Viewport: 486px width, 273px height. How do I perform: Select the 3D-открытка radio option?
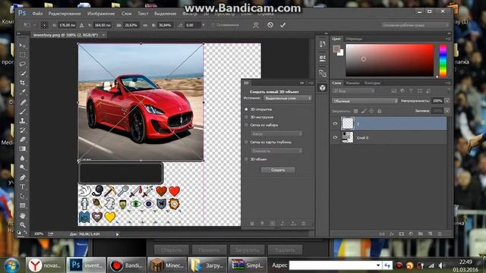coord(246,109)
